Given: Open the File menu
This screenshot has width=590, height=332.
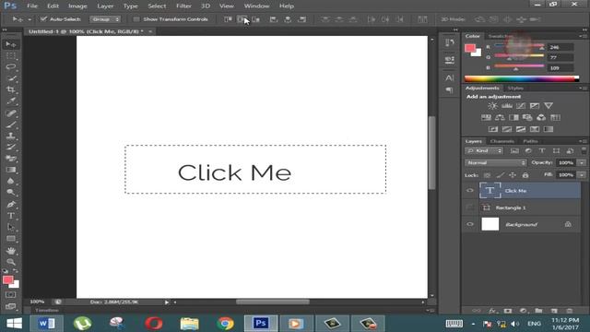Looking at the screenshot, I should (x=32, y=6).
